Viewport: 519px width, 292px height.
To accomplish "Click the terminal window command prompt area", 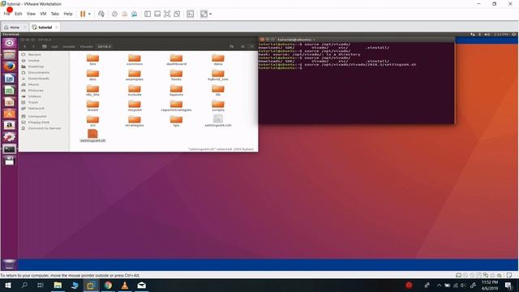I will click(357, 83).
